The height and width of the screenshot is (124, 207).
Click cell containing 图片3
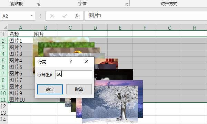(x=20, y=54)
